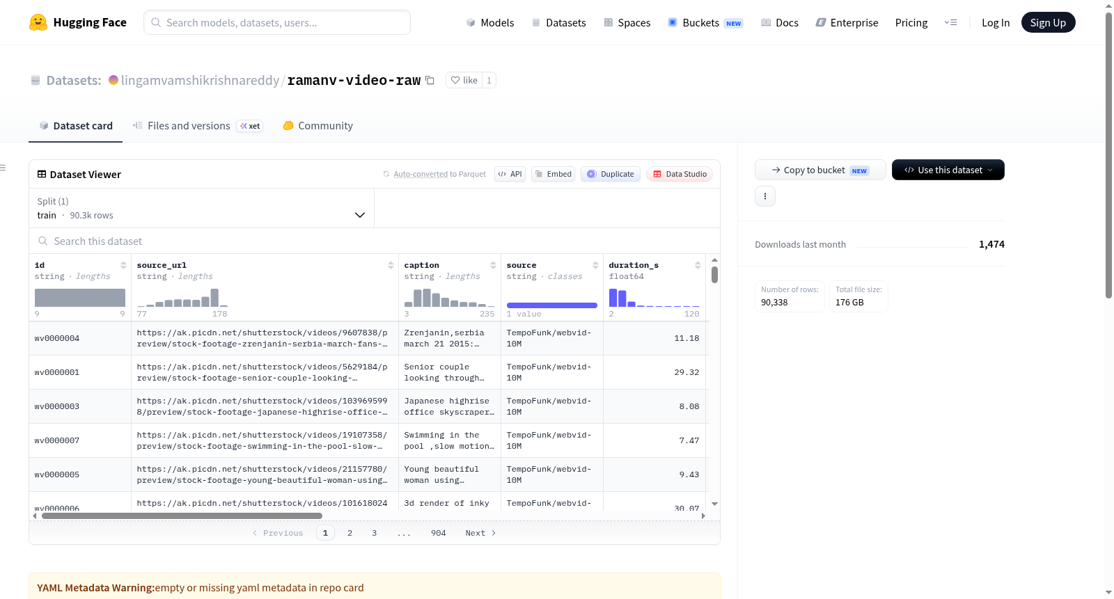Jump to page 904
This screenshot has width=1114, height=599.
pos(438,533)
